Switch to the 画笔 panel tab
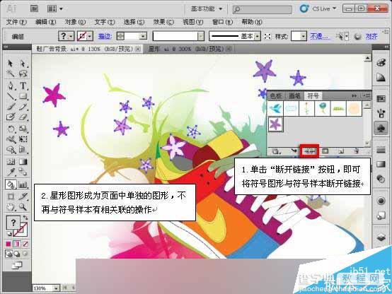Screen dimensions: 392x294 tap(294, 95)
